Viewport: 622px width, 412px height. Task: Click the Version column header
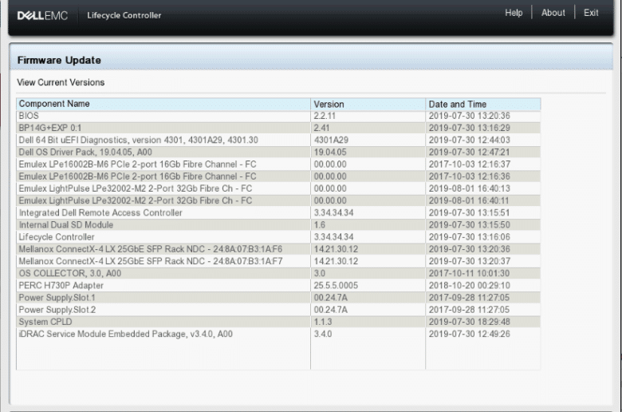coord(368,104)
